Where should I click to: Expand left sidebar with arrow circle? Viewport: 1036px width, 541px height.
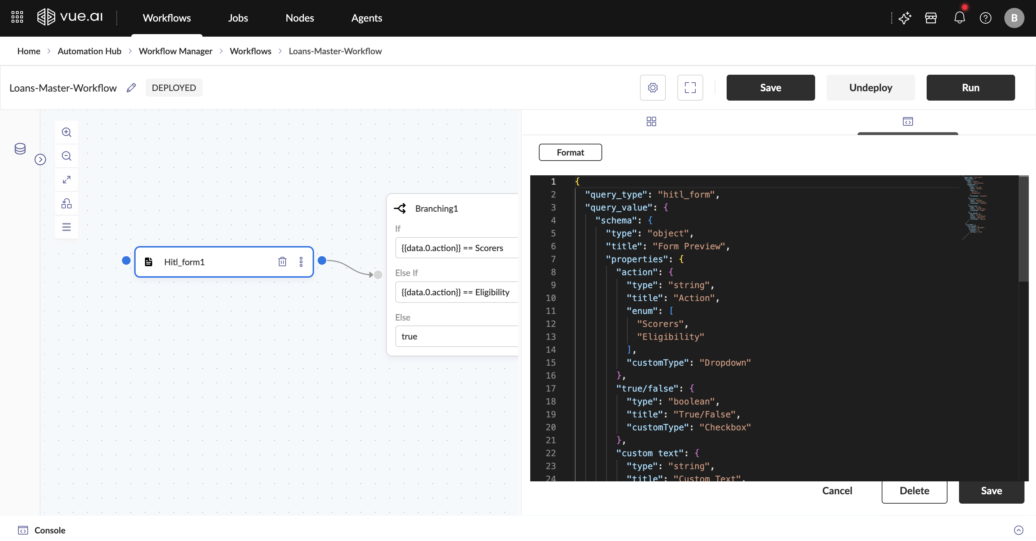[40, 159]
